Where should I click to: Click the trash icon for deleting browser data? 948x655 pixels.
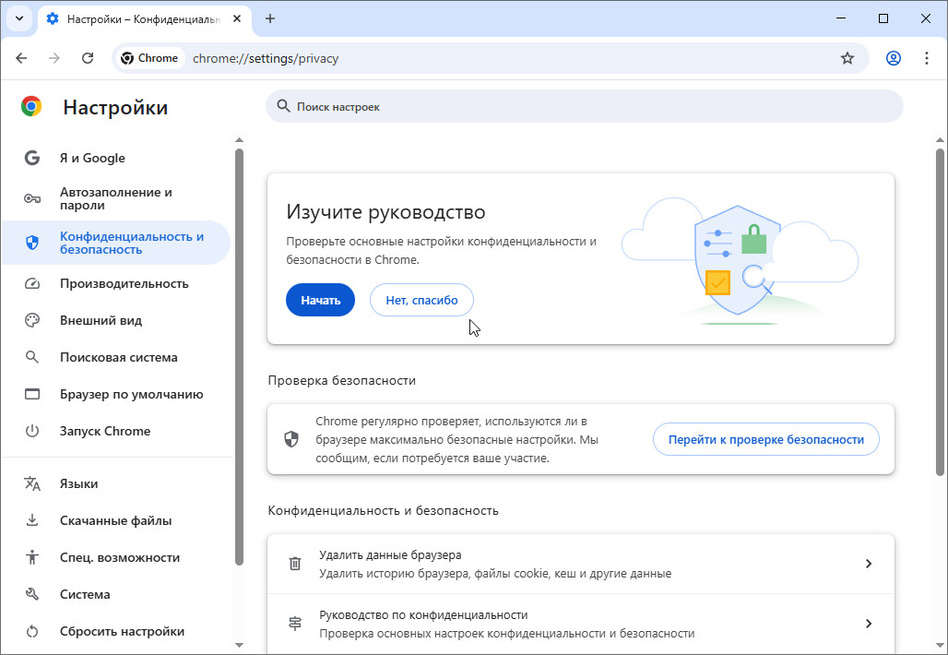(295, 564)
